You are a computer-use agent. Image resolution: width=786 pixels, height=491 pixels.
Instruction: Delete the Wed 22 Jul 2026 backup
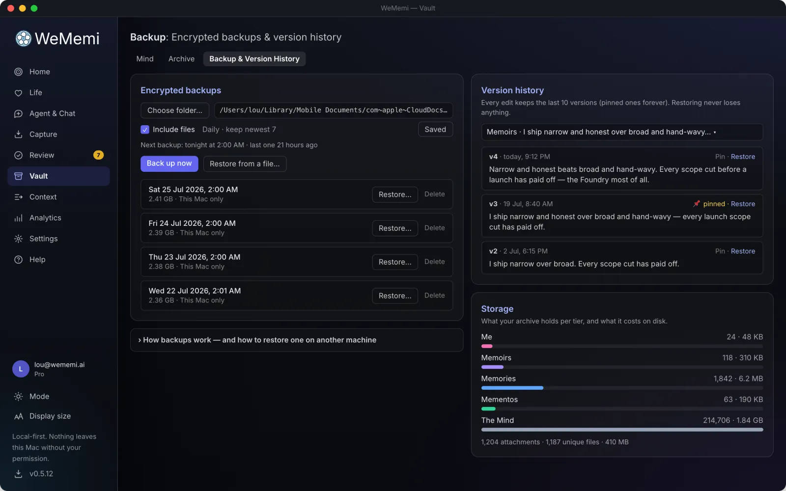coord(434,296)
